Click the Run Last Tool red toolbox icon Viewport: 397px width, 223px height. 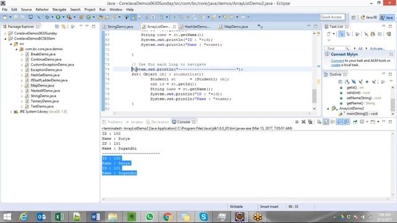69,17
